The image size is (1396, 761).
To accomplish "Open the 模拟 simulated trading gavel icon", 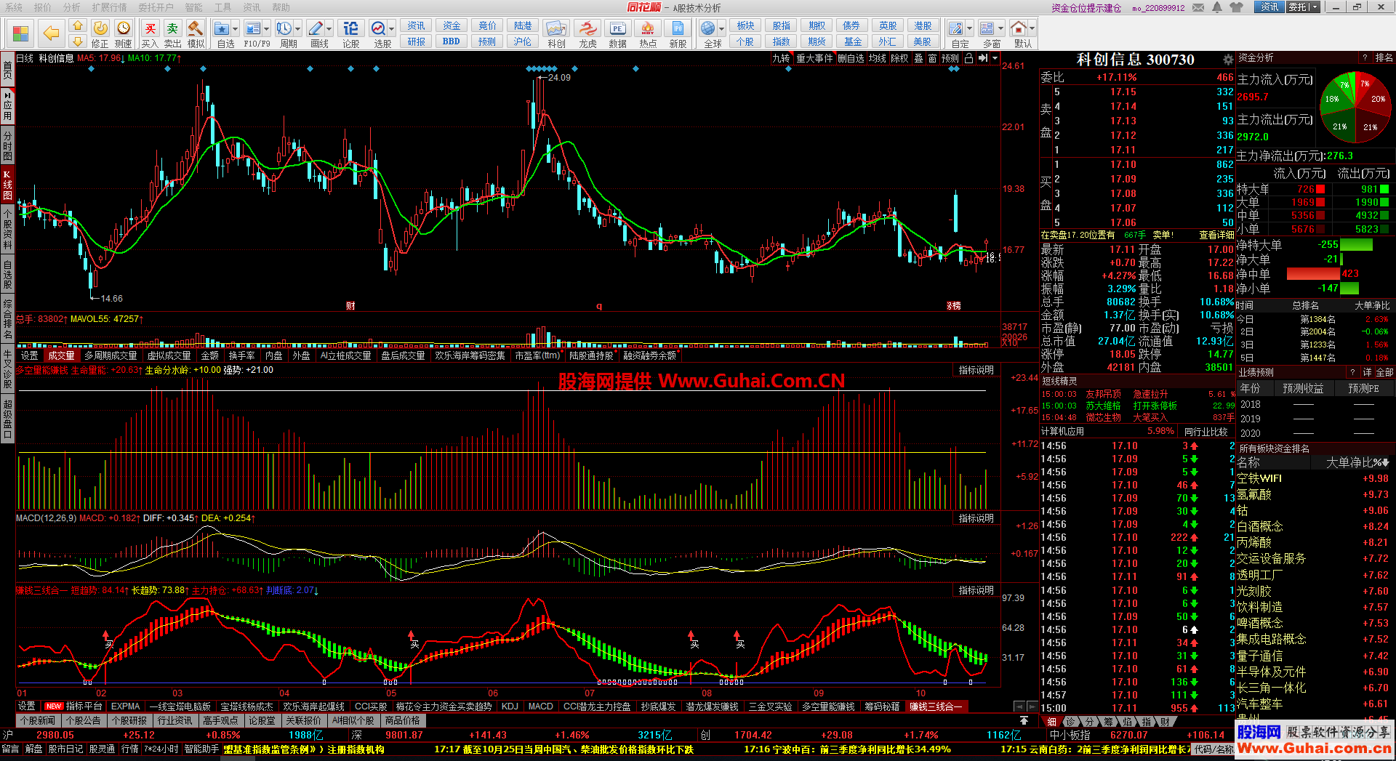I will 195,28.
